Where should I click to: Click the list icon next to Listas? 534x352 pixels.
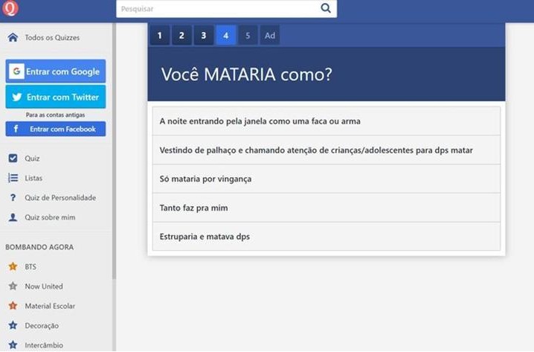13,178
